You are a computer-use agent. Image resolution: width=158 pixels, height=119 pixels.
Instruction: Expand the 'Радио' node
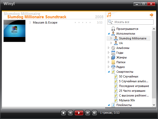click(108, 67)
